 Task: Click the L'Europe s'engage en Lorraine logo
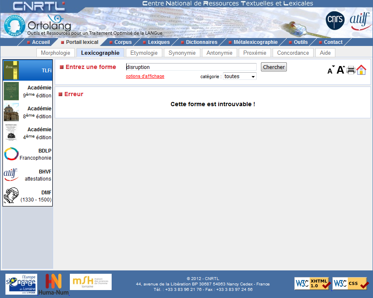21,284
